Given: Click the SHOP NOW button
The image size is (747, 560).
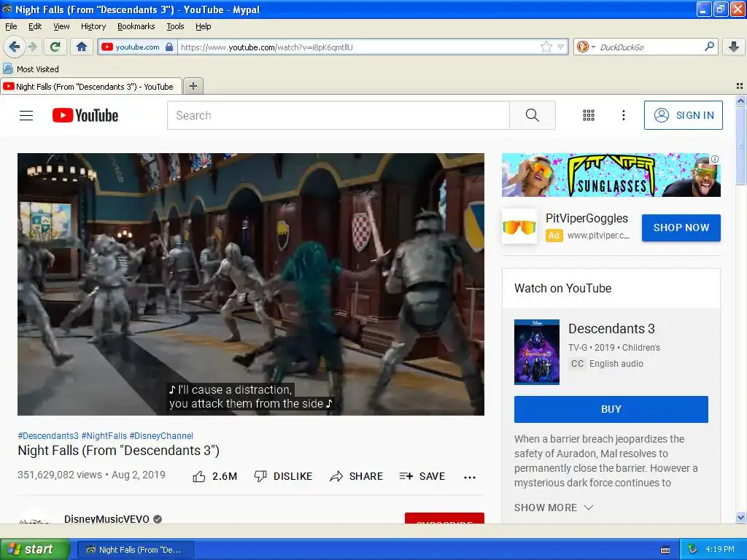Looking at the screenshot, I should coord(681,227).
